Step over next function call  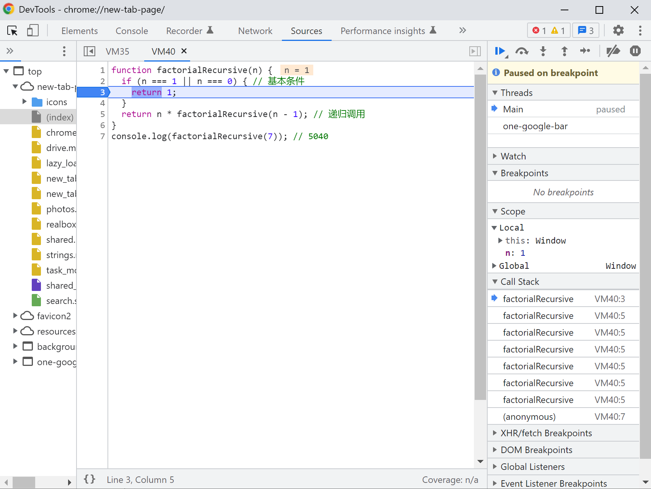pyautogui.click(x=522, y=51)
